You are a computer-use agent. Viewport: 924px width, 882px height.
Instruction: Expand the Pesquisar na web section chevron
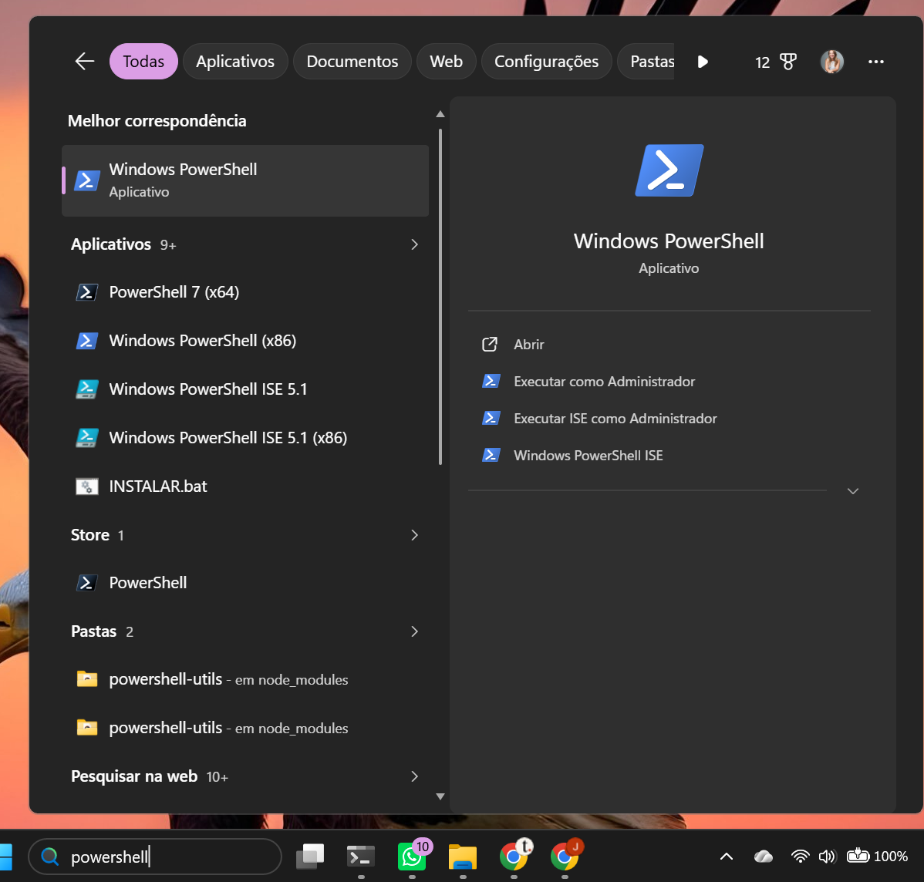pyautogui.click(x=414, y=776)
